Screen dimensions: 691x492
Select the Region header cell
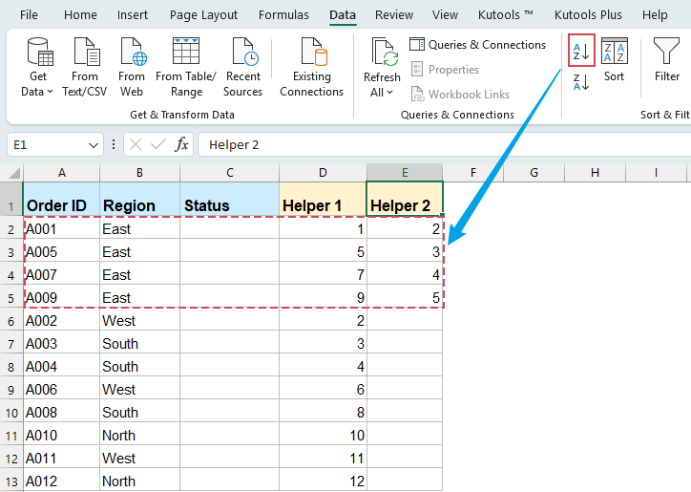(x=139, y=199)
